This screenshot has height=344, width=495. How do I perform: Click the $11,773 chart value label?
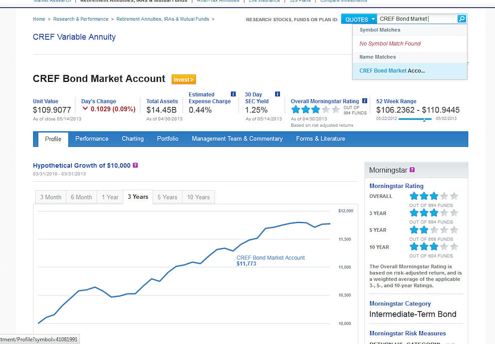(x=246, y=264)
